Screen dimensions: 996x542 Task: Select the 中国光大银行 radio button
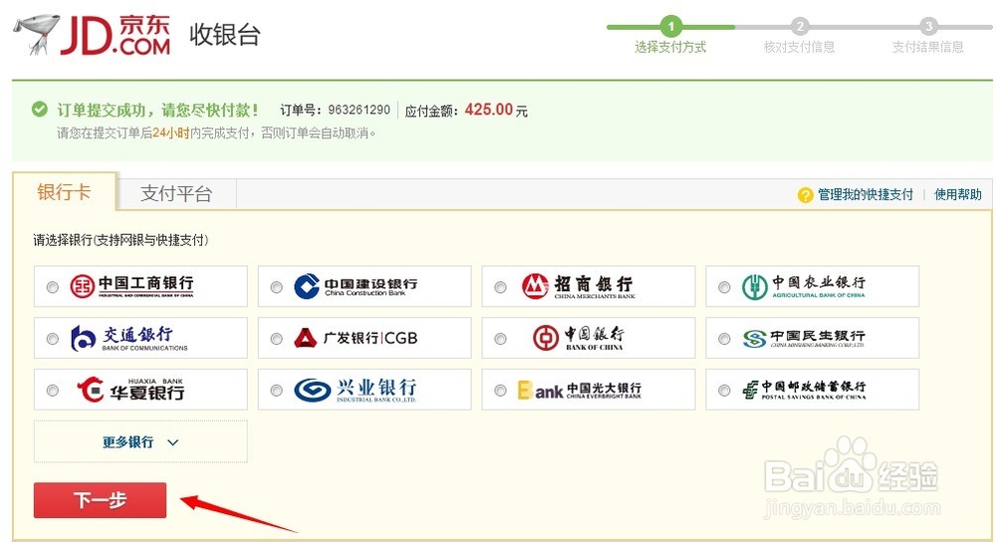[501, 391]
